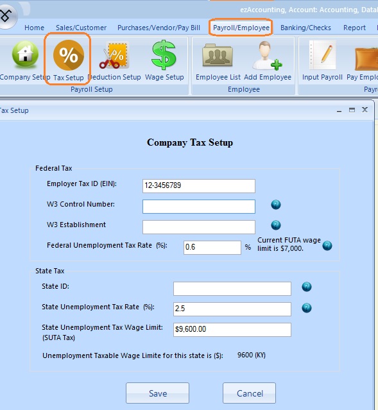This screenshot has height=410, width=378.
Task: Click the W3 Establishment field
Action: pyautogui.click(x=199, y=227)
